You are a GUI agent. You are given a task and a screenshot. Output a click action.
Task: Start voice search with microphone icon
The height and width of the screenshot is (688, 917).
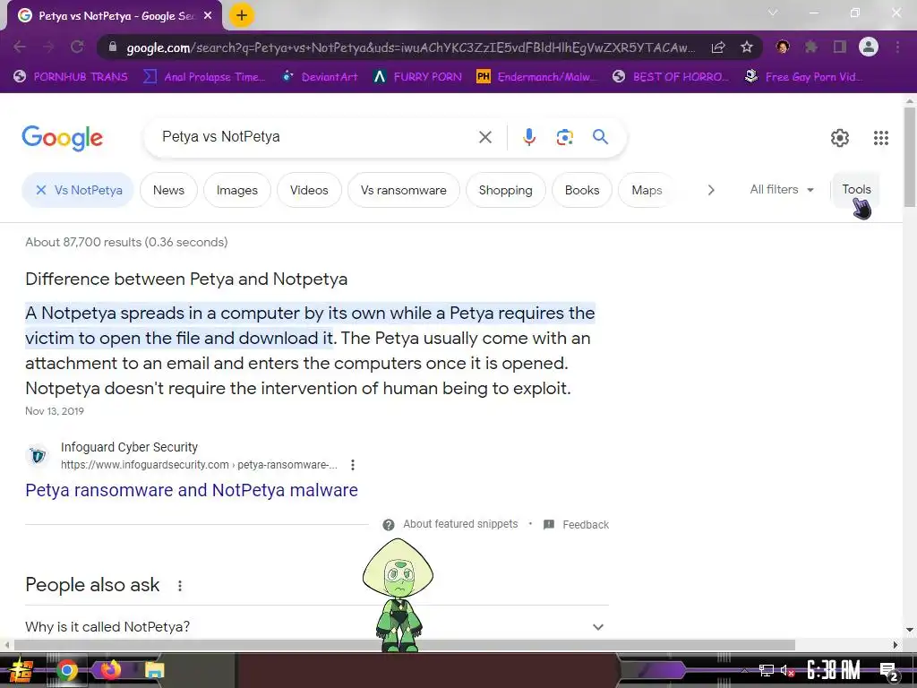pos(528,137)
